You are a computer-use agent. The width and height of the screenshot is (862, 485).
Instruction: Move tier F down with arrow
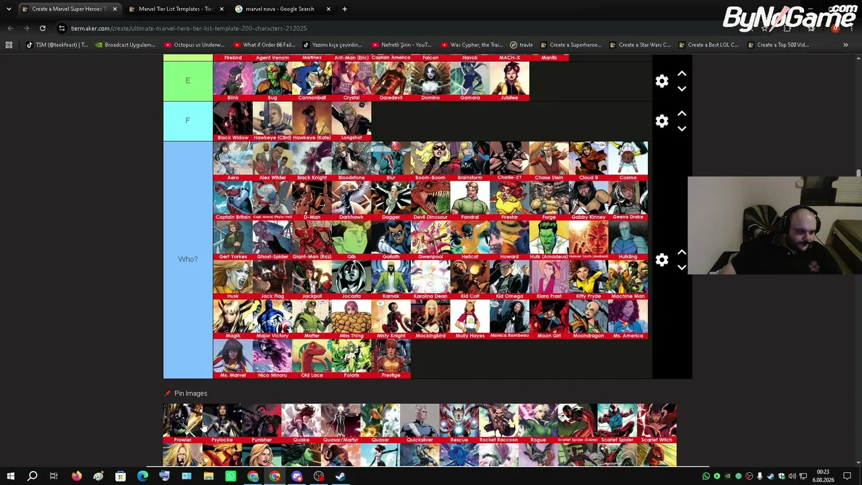pos(682,129)
